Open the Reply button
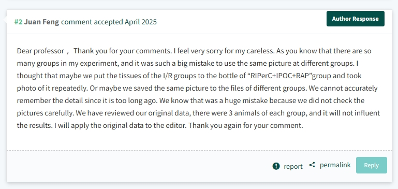The height and width of the screenshot is (189, 398). [x=372, y=165]
